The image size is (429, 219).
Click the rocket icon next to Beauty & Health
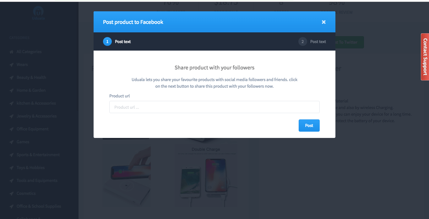(x=12, y=77)
